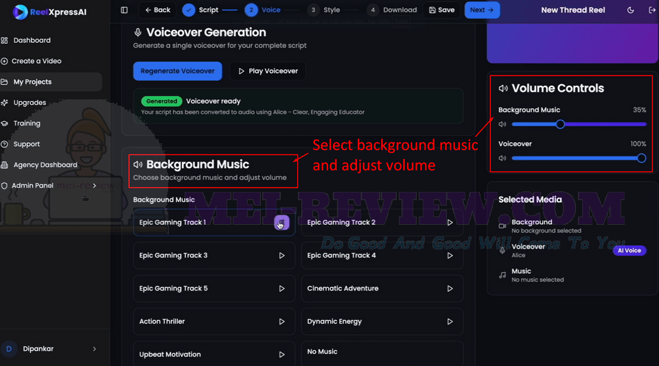Viewport: 659px width, 366px height.
Task: Click the Regenerate Voiceover button
Action: [x=177, y=71]
